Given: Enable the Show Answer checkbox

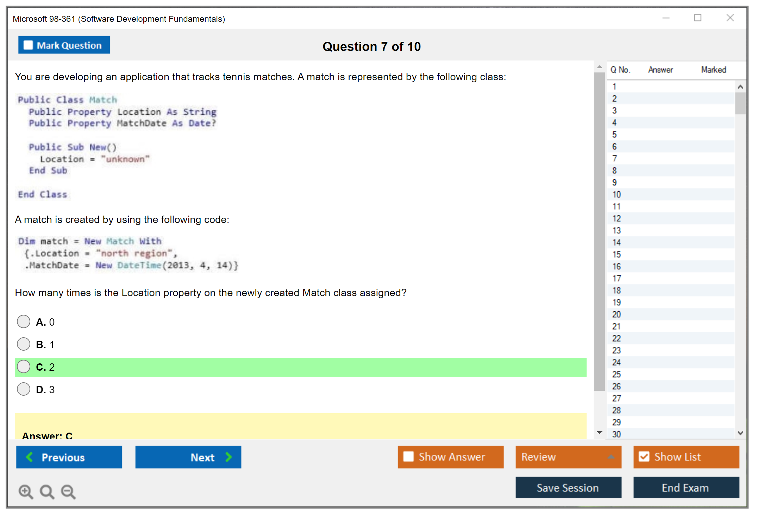Looking at the screenshot, I should 408,457.
